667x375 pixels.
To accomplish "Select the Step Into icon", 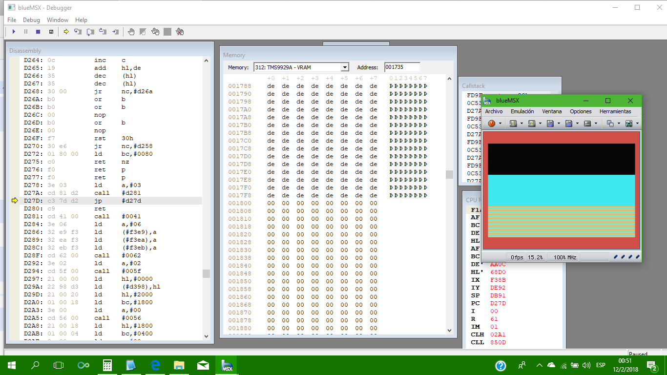I will coord(77,32).
